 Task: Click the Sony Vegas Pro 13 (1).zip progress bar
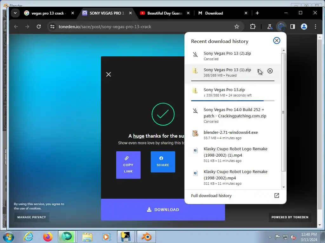233,81
